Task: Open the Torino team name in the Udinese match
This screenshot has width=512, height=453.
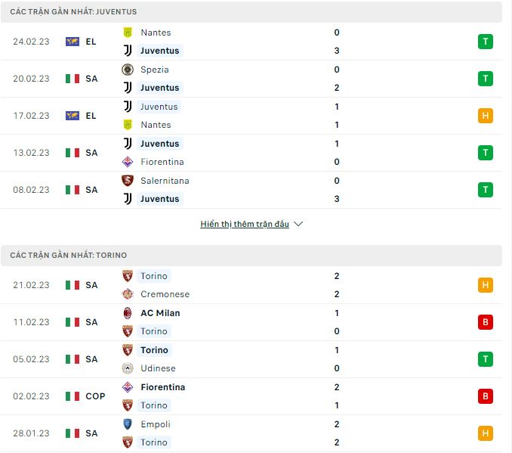Action: (154, 350)
